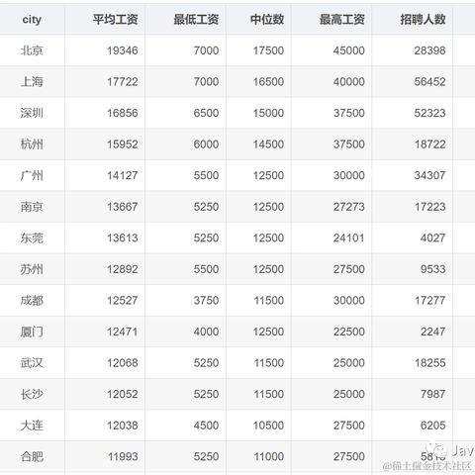This screenshot has width=475, height=475.
Task: Click average salary value 19346
Action: (x=123, y=50)
